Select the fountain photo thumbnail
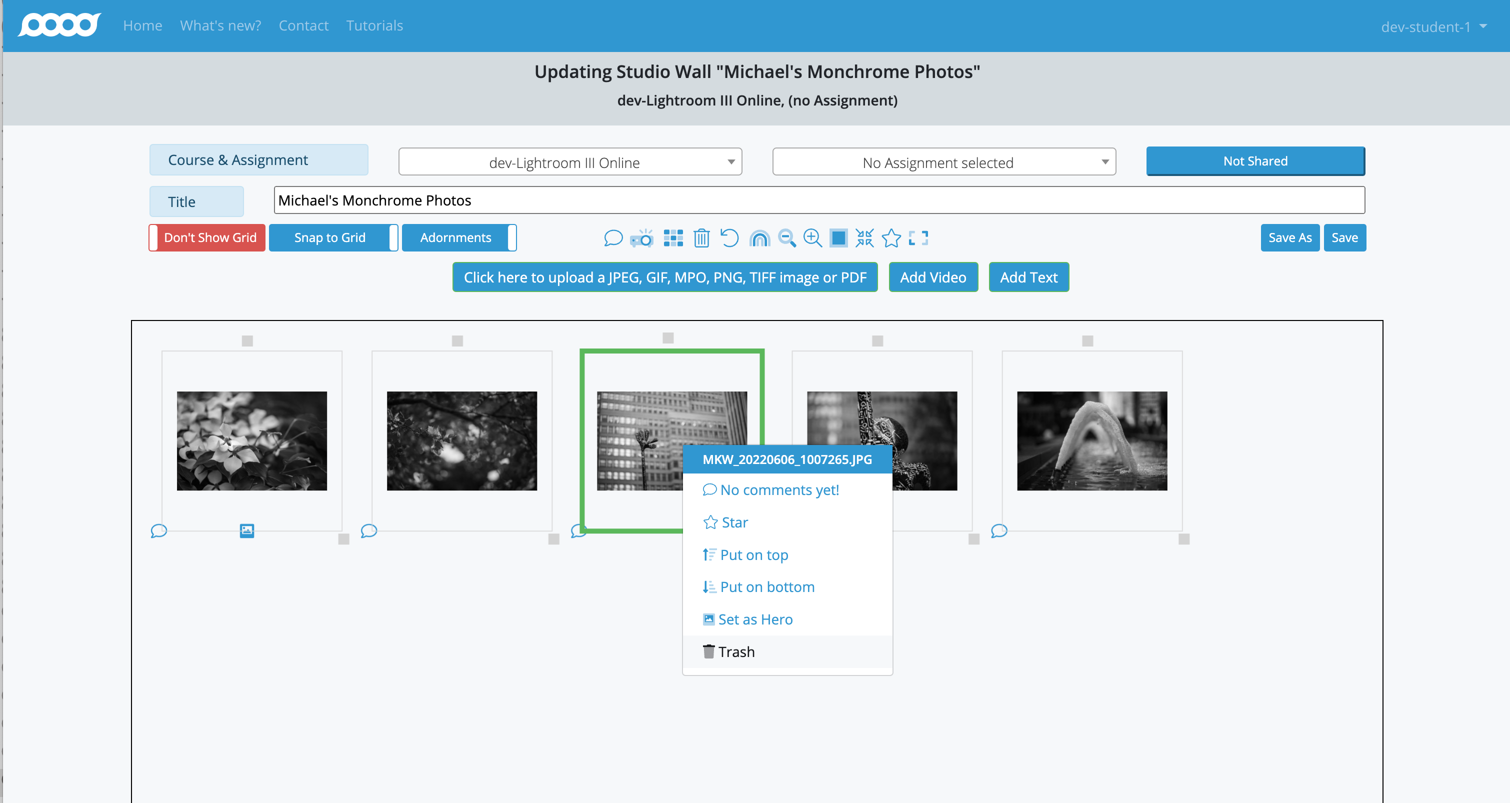This screenshot has width=1510, height=803. click(1092, 441)
